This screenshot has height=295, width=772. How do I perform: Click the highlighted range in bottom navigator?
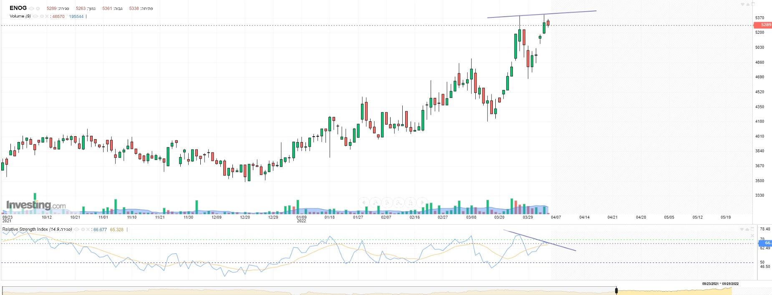[674, 291]
